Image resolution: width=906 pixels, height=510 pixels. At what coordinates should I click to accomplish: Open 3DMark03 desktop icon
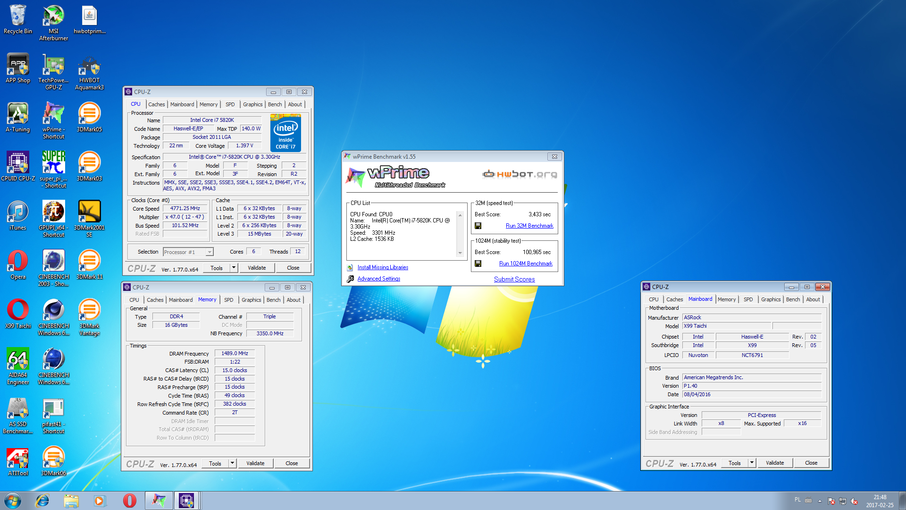(89, 167)
